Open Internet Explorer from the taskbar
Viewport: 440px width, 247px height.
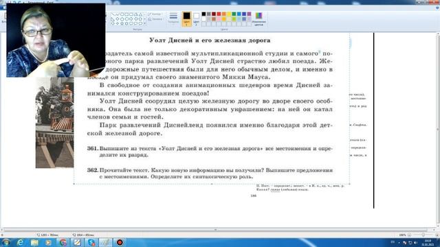click(20, 242)
